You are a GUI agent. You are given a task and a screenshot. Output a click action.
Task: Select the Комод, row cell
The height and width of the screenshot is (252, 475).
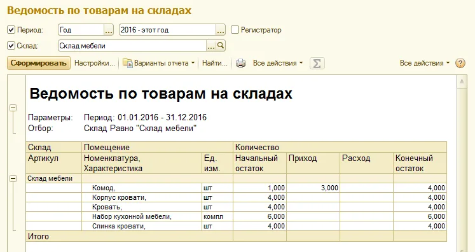tap(142, 188)
